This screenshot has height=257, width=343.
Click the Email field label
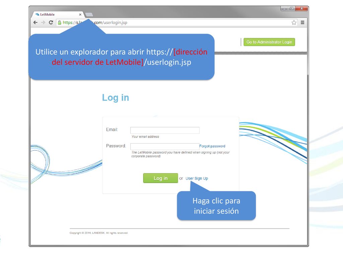click(x=112, y=130)
